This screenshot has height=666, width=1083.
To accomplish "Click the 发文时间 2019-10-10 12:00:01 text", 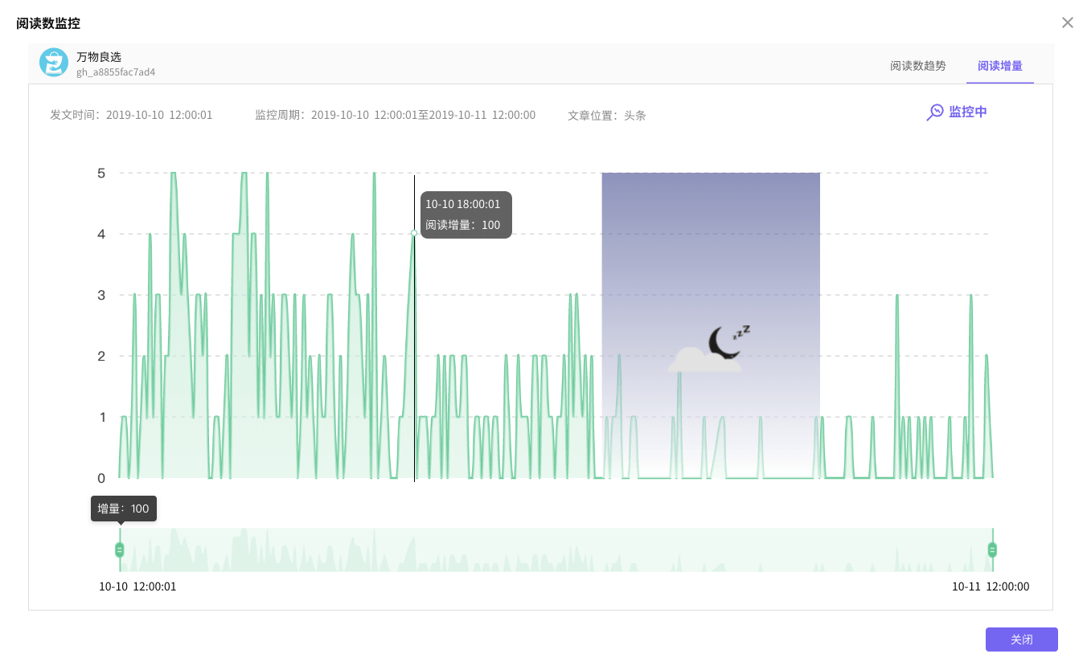I will click(131, 115).
